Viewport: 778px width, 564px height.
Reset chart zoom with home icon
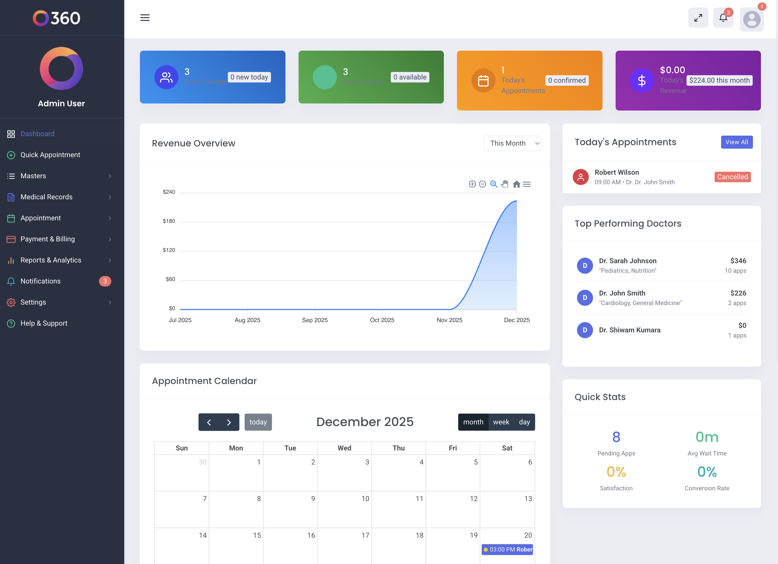click(x=516, y=184)
